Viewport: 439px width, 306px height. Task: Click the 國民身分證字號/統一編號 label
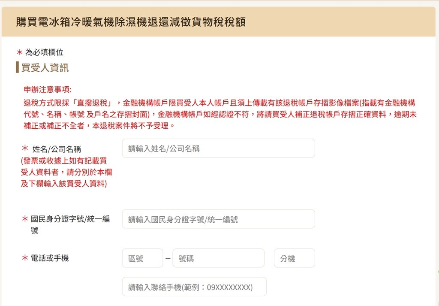point(70,224)
